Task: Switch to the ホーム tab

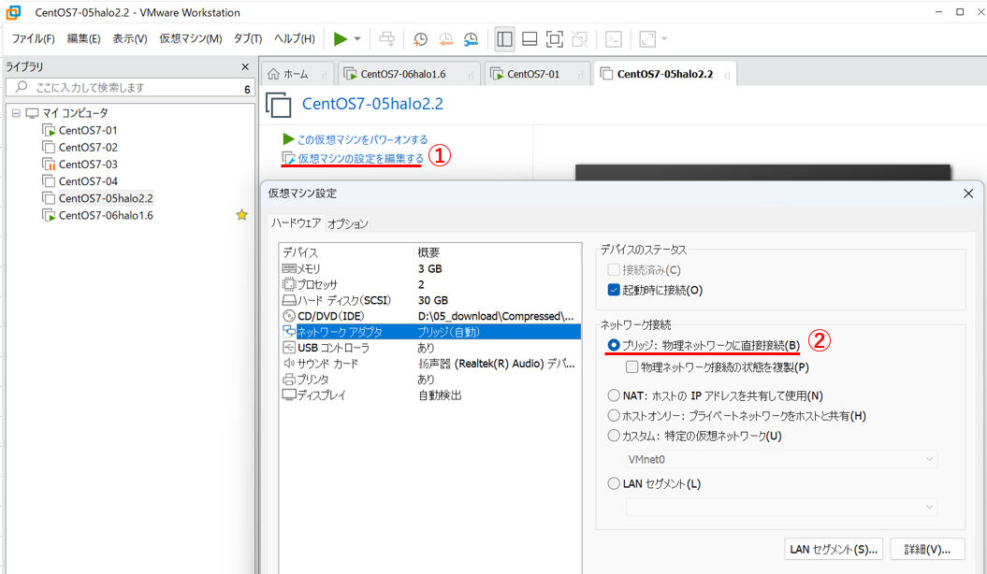Action: pos(298,74)
